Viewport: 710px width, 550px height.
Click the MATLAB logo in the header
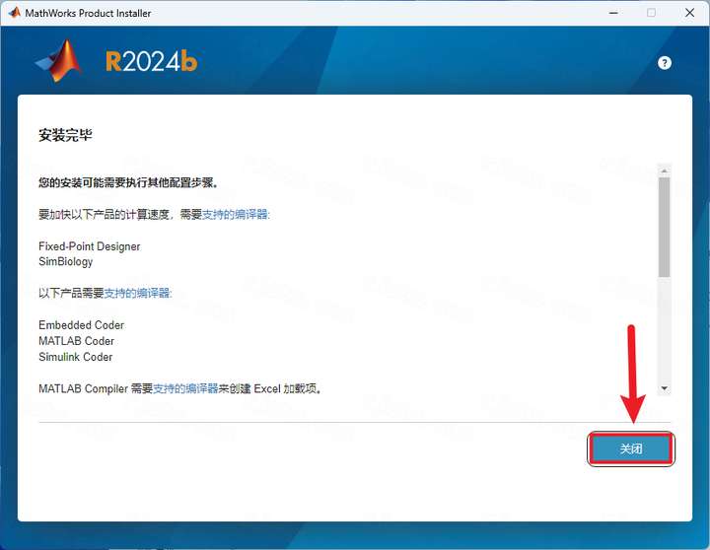coord(59,61)
